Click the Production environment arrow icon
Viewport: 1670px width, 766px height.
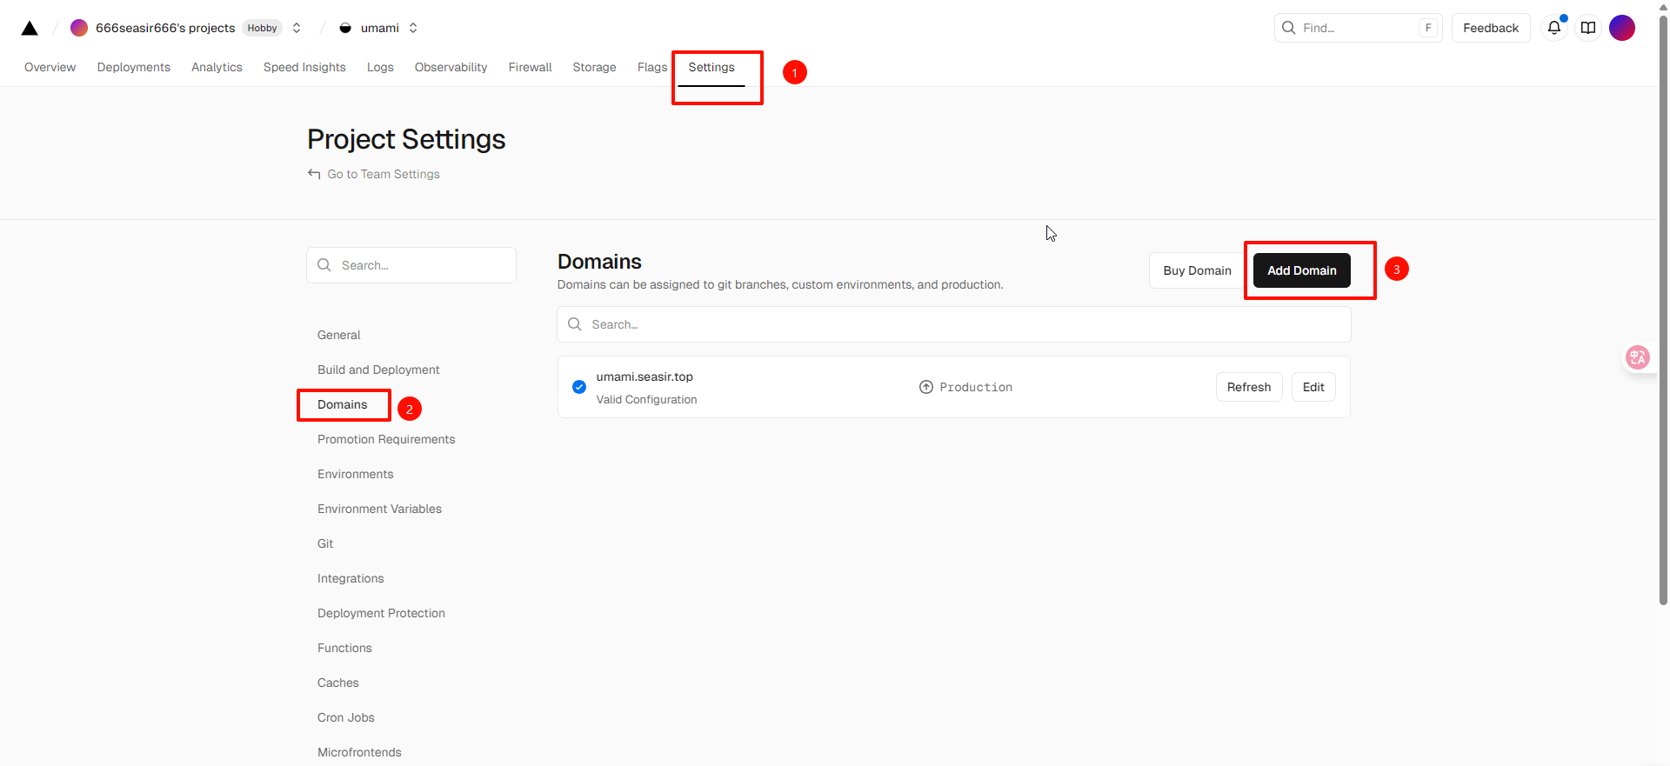coord(926,387)
